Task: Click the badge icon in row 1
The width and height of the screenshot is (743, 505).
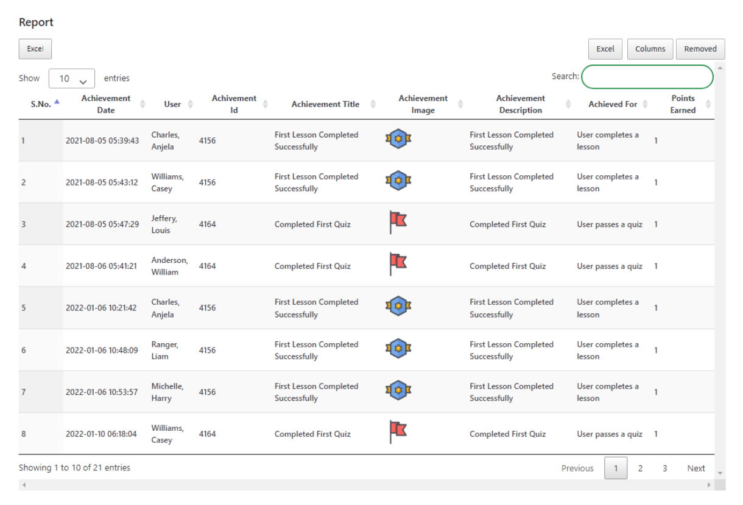Action: [399, 139]
